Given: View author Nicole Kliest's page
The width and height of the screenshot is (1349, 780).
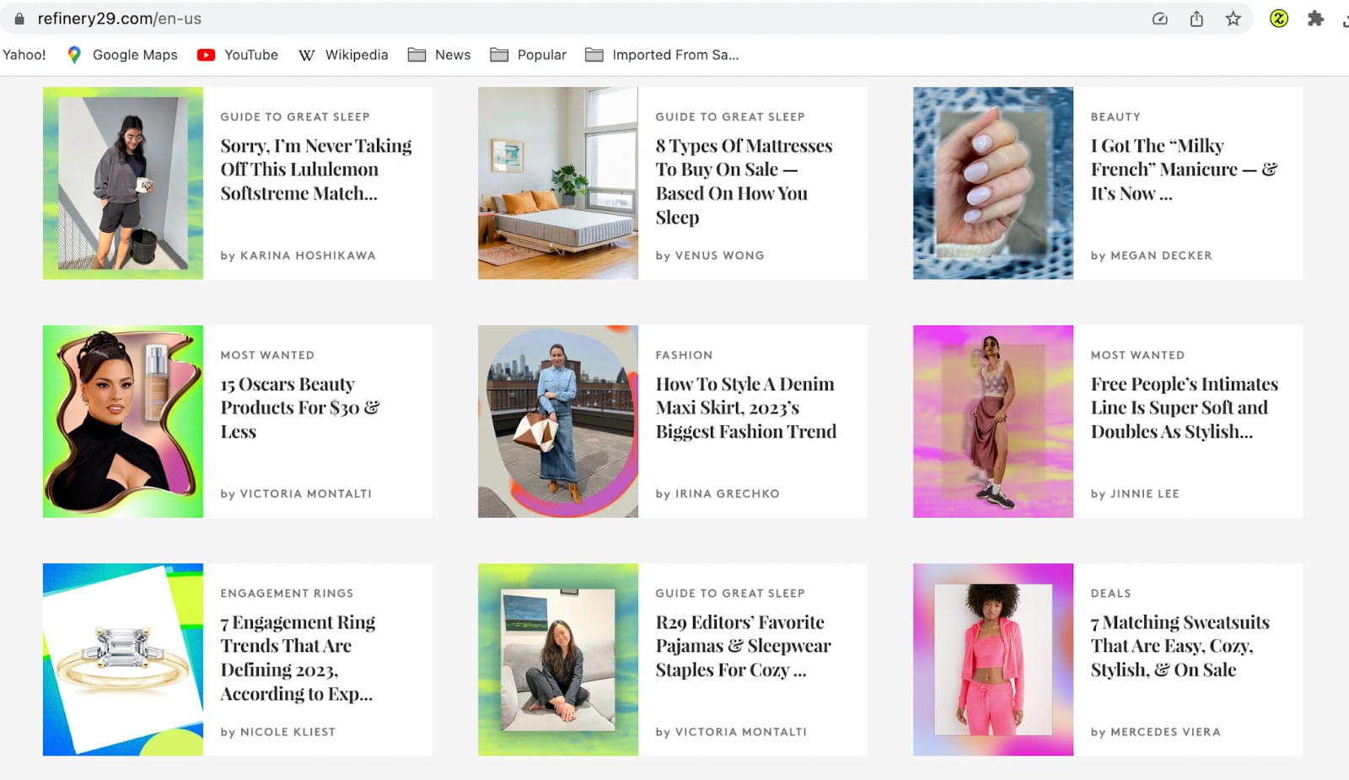Looking at the screenshot, I should [288, 732].
